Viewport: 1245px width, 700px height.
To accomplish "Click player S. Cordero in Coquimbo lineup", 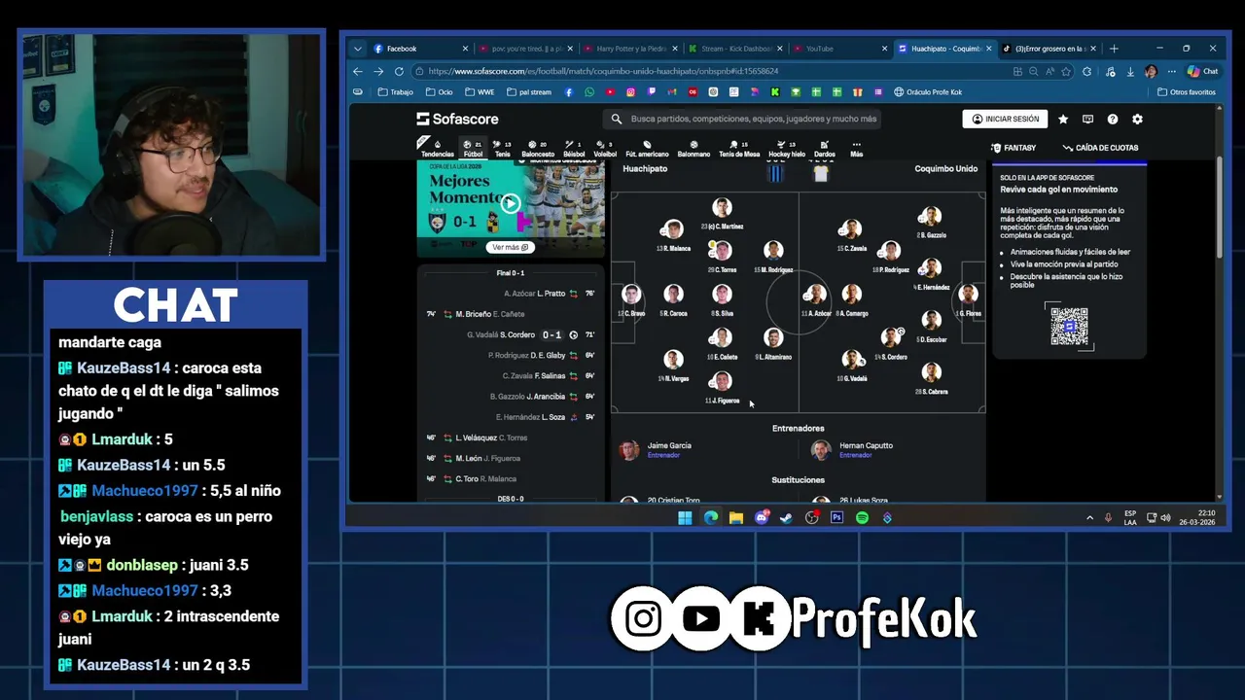I will (x=891, y=343).
